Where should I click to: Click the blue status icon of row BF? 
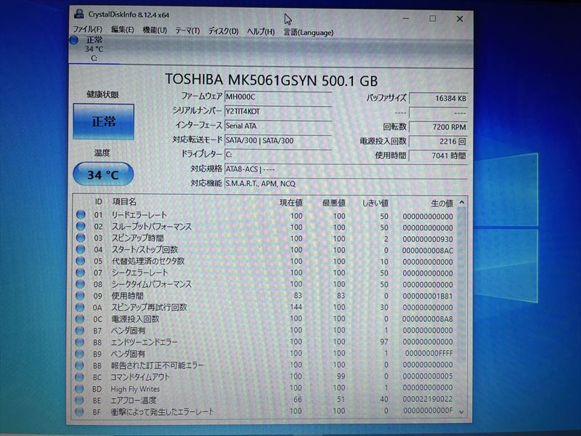click(x=79, y=411)
